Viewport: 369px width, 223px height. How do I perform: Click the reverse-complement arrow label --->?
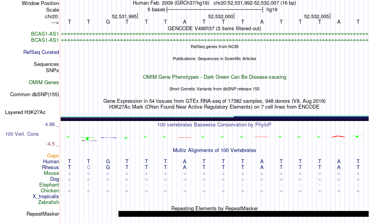click(55, 22)
